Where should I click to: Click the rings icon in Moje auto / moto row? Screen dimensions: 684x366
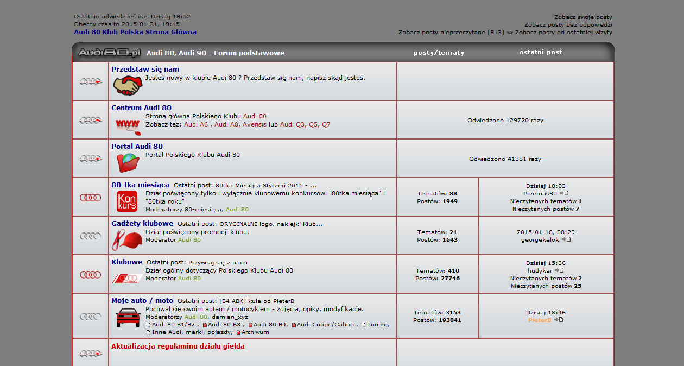[x=91, y=316]
